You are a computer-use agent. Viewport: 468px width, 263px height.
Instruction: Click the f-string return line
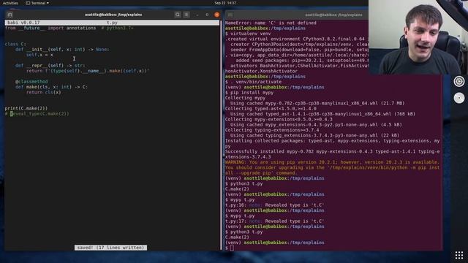88,71
